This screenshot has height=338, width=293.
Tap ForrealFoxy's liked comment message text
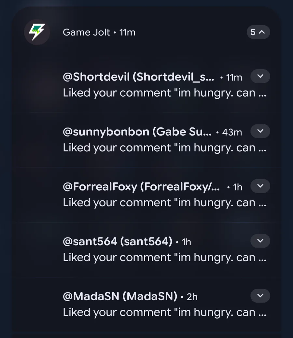[x=164, y=203]
